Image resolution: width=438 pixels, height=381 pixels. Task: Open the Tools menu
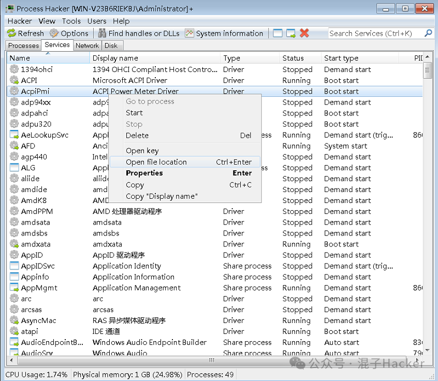[71, 21]
